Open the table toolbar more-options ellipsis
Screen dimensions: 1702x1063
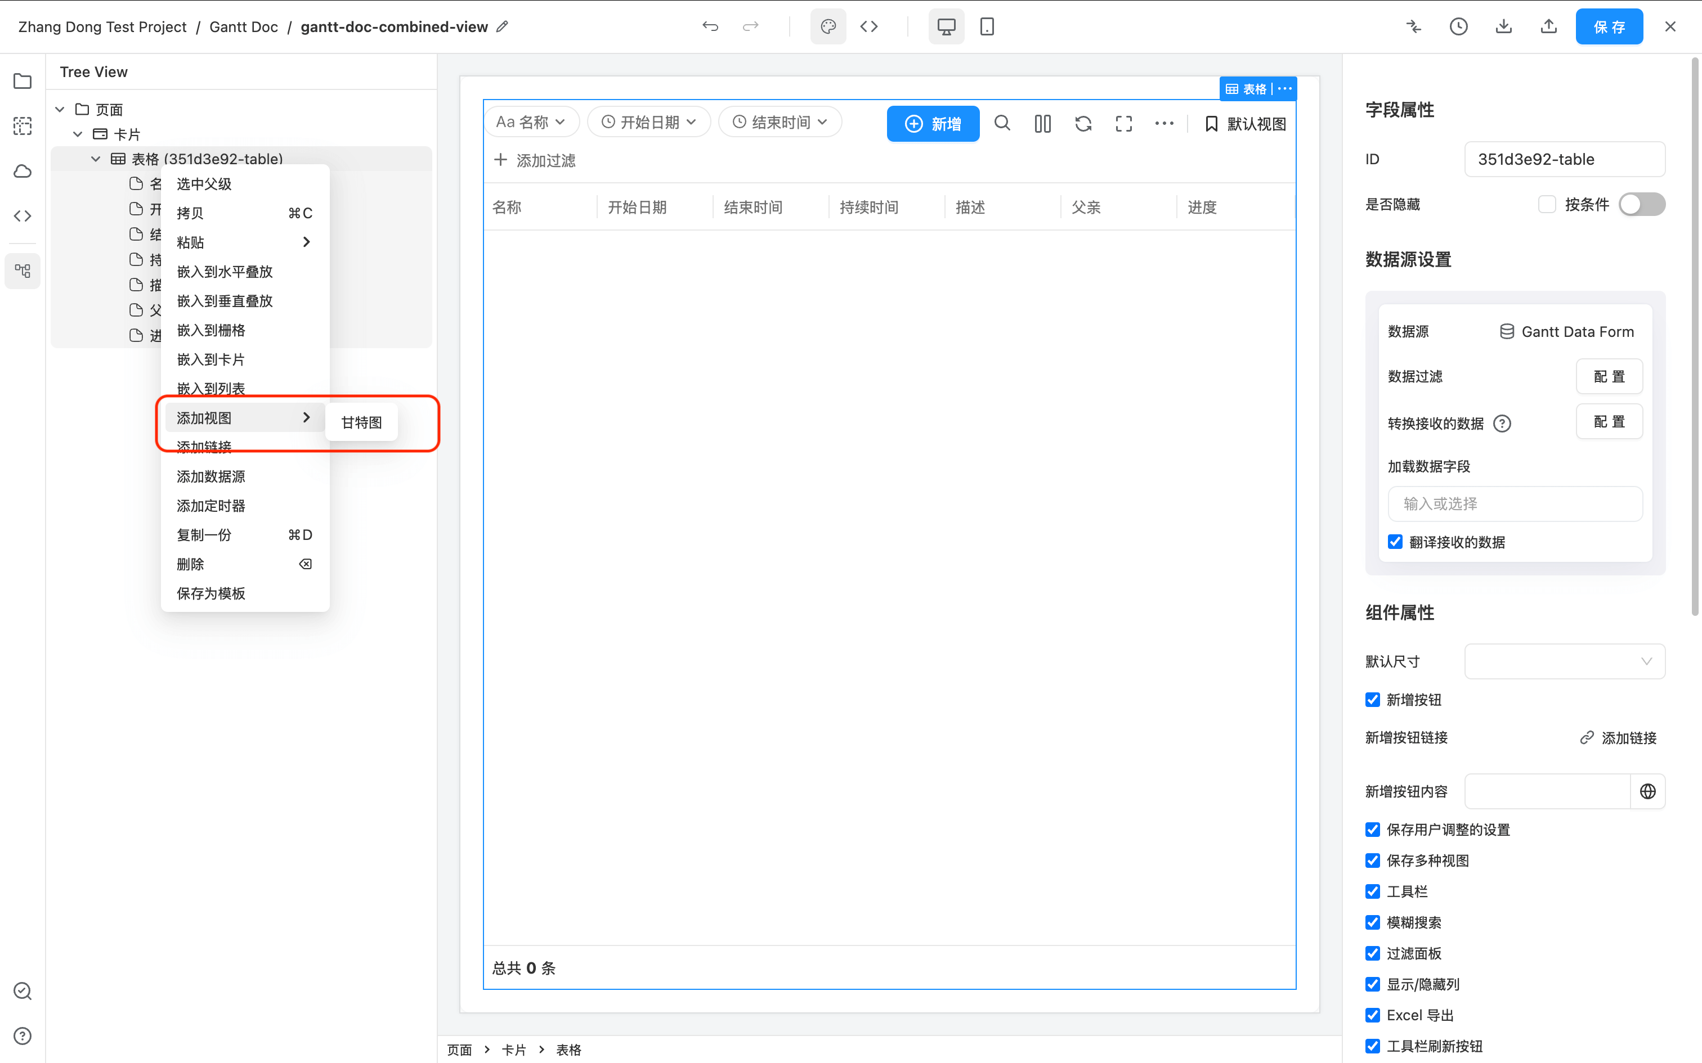(x=1164, y=124)
